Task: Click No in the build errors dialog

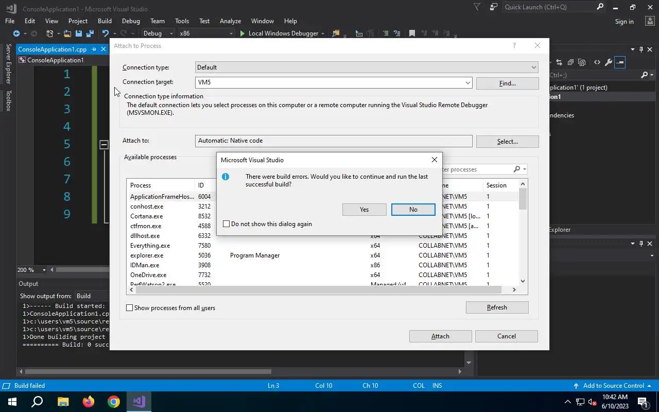Action: 413,210
